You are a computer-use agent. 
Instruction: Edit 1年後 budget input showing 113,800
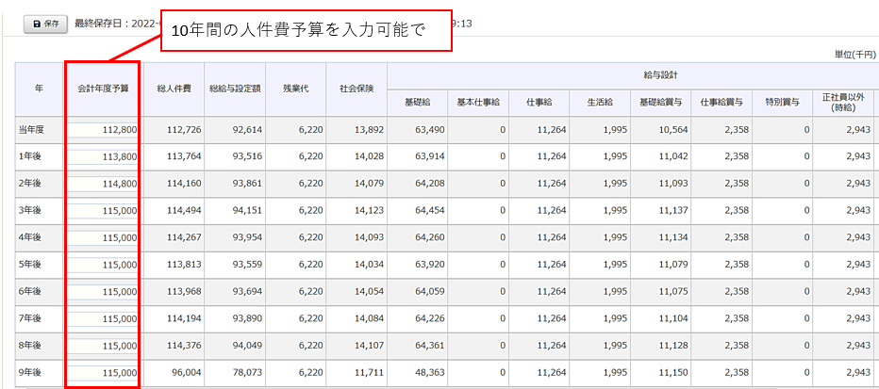tap(103, 156)
